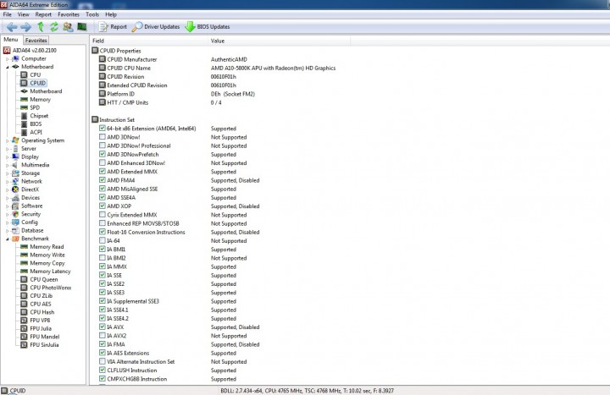This screenshot has width=610, height=395.
Task: Click the Refresh toolbar icon
Action: coord(53,27)
